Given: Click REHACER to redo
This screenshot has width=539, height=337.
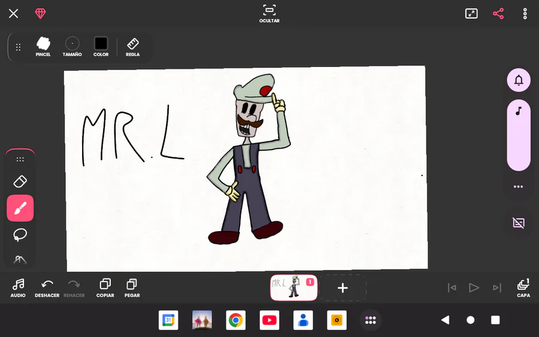Looking at the screenshot, I should (74, 288).
